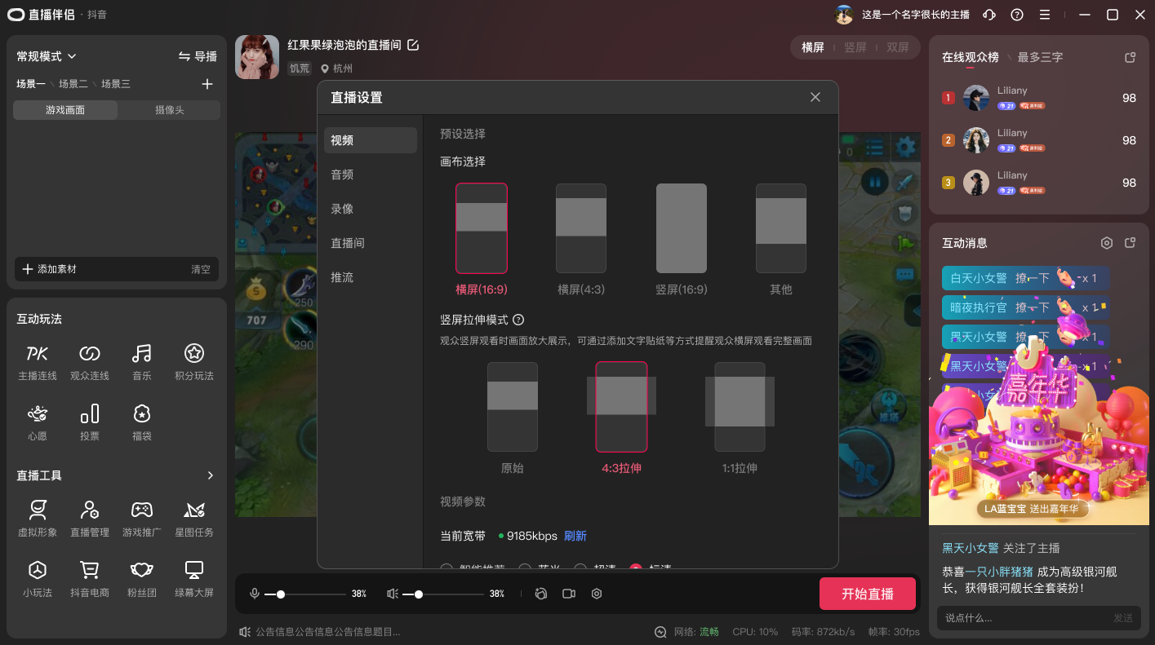
Task: Edit the live room title pencil icon
Action: pos(413,45)
